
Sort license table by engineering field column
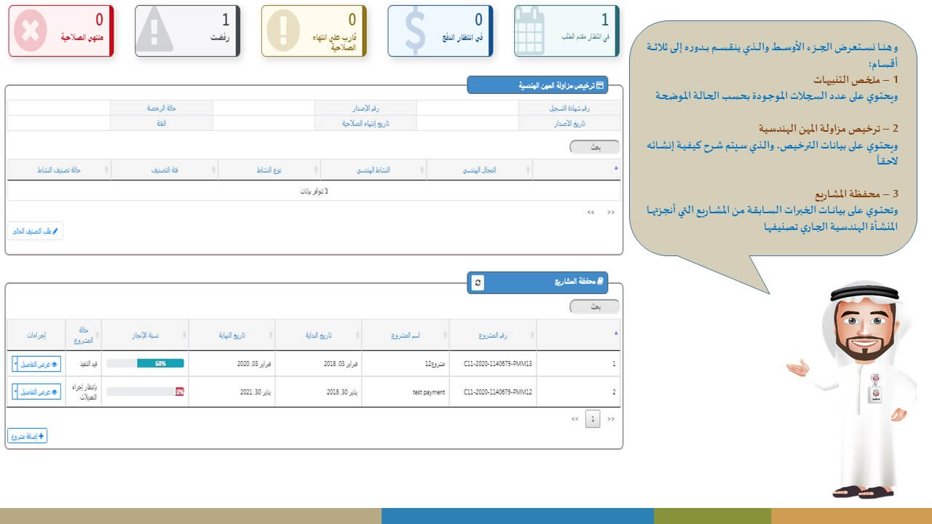coord(479,170)
